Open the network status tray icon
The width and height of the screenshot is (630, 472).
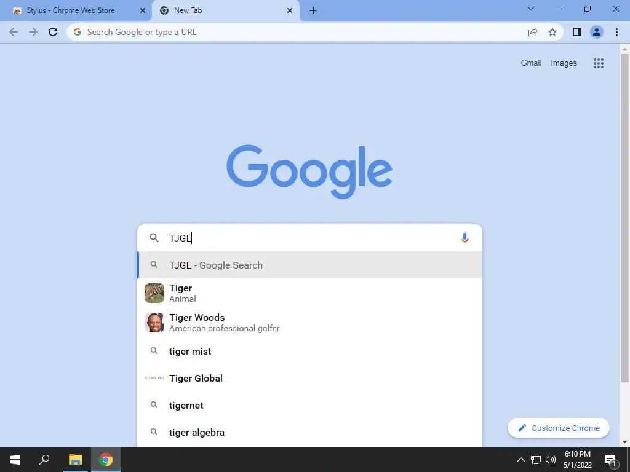tap(536, 460)
